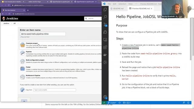Screen dimensions: 194x109
Task: Open Extensions view in VS Code
Action: coord(105,47)
